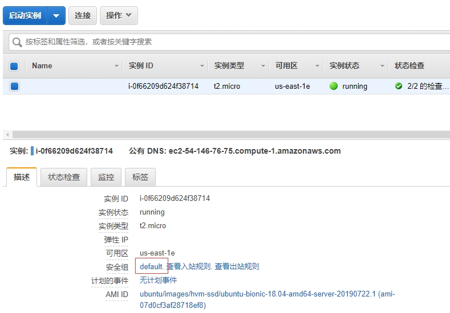Click the 查看入站规则 link

pos(189,266)
